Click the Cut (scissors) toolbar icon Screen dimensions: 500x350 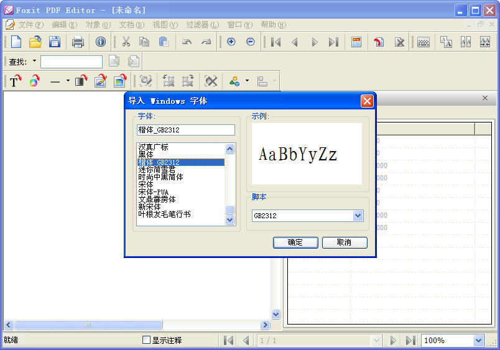coord(126,42)
